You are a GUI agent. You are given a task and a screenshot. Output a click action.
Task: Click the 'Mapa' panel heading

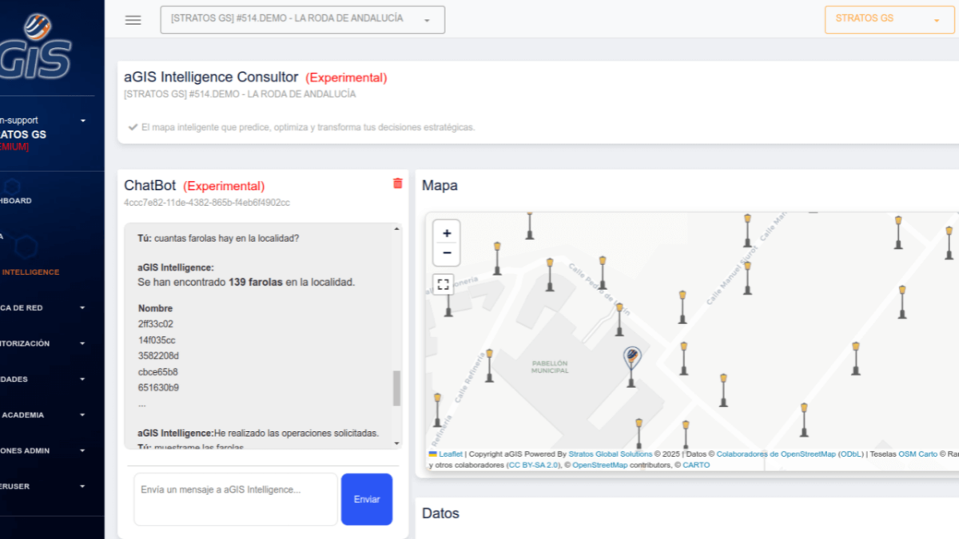[440, 186]
